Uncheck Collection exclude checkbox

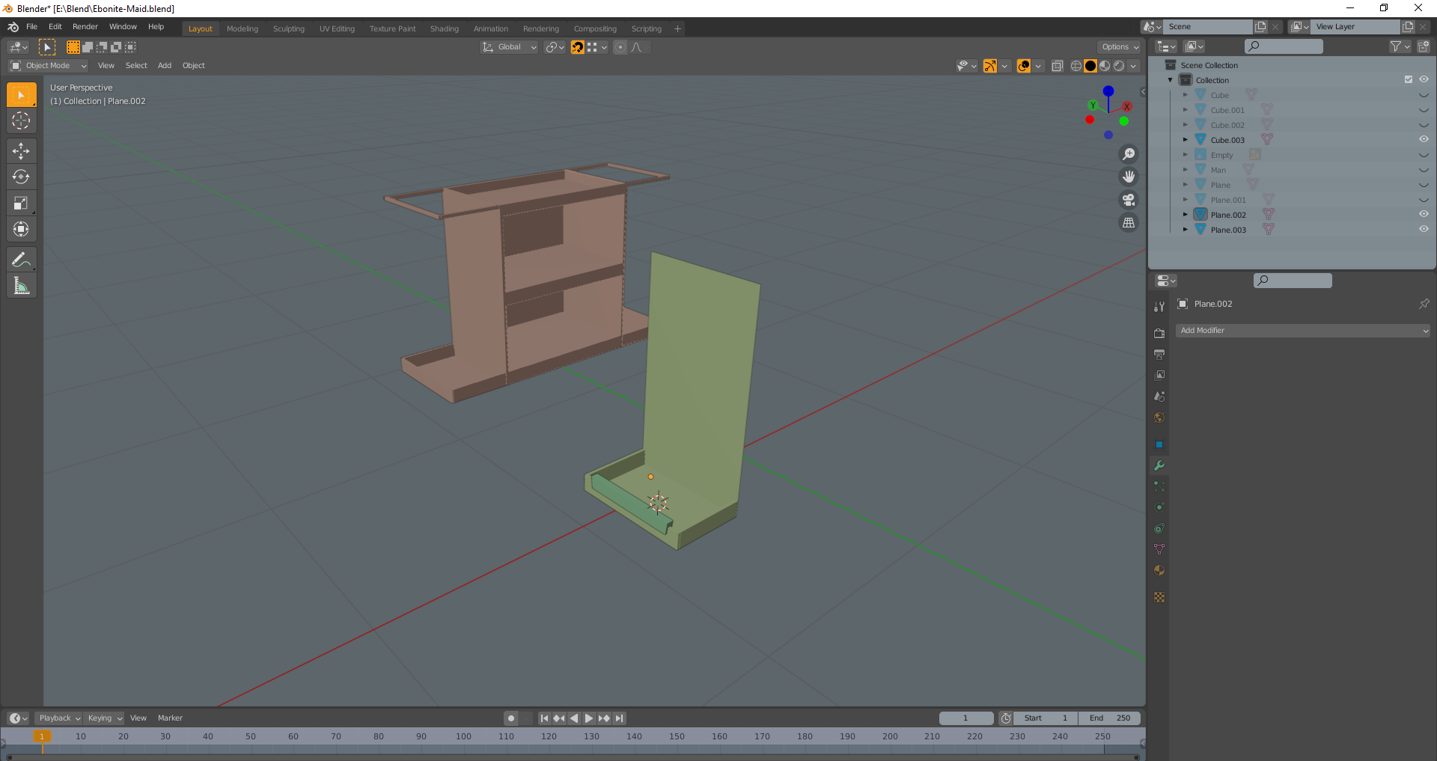[x=1409, y=79]
